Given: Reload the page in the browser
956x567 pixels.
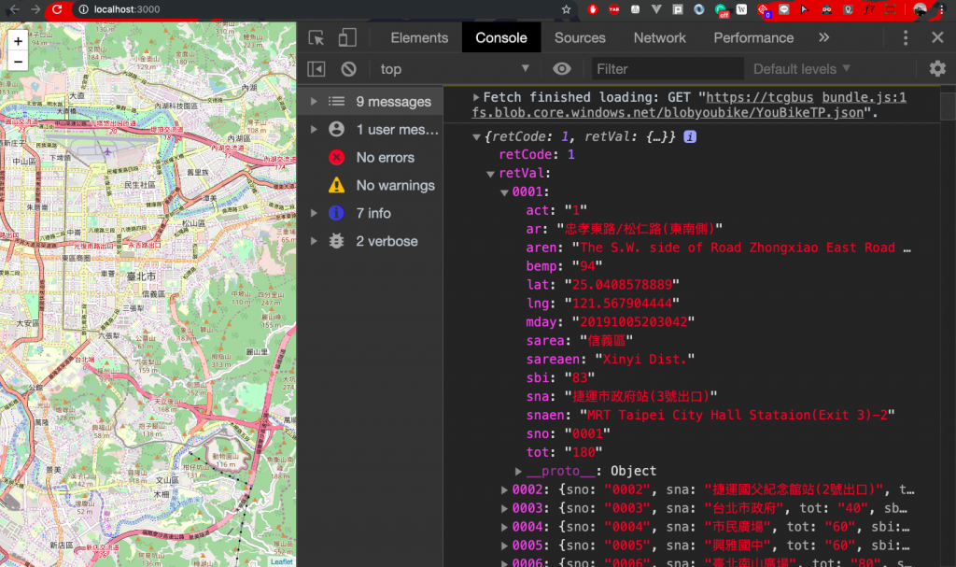Looking at the screenshot, I should (x=57, y=9).
